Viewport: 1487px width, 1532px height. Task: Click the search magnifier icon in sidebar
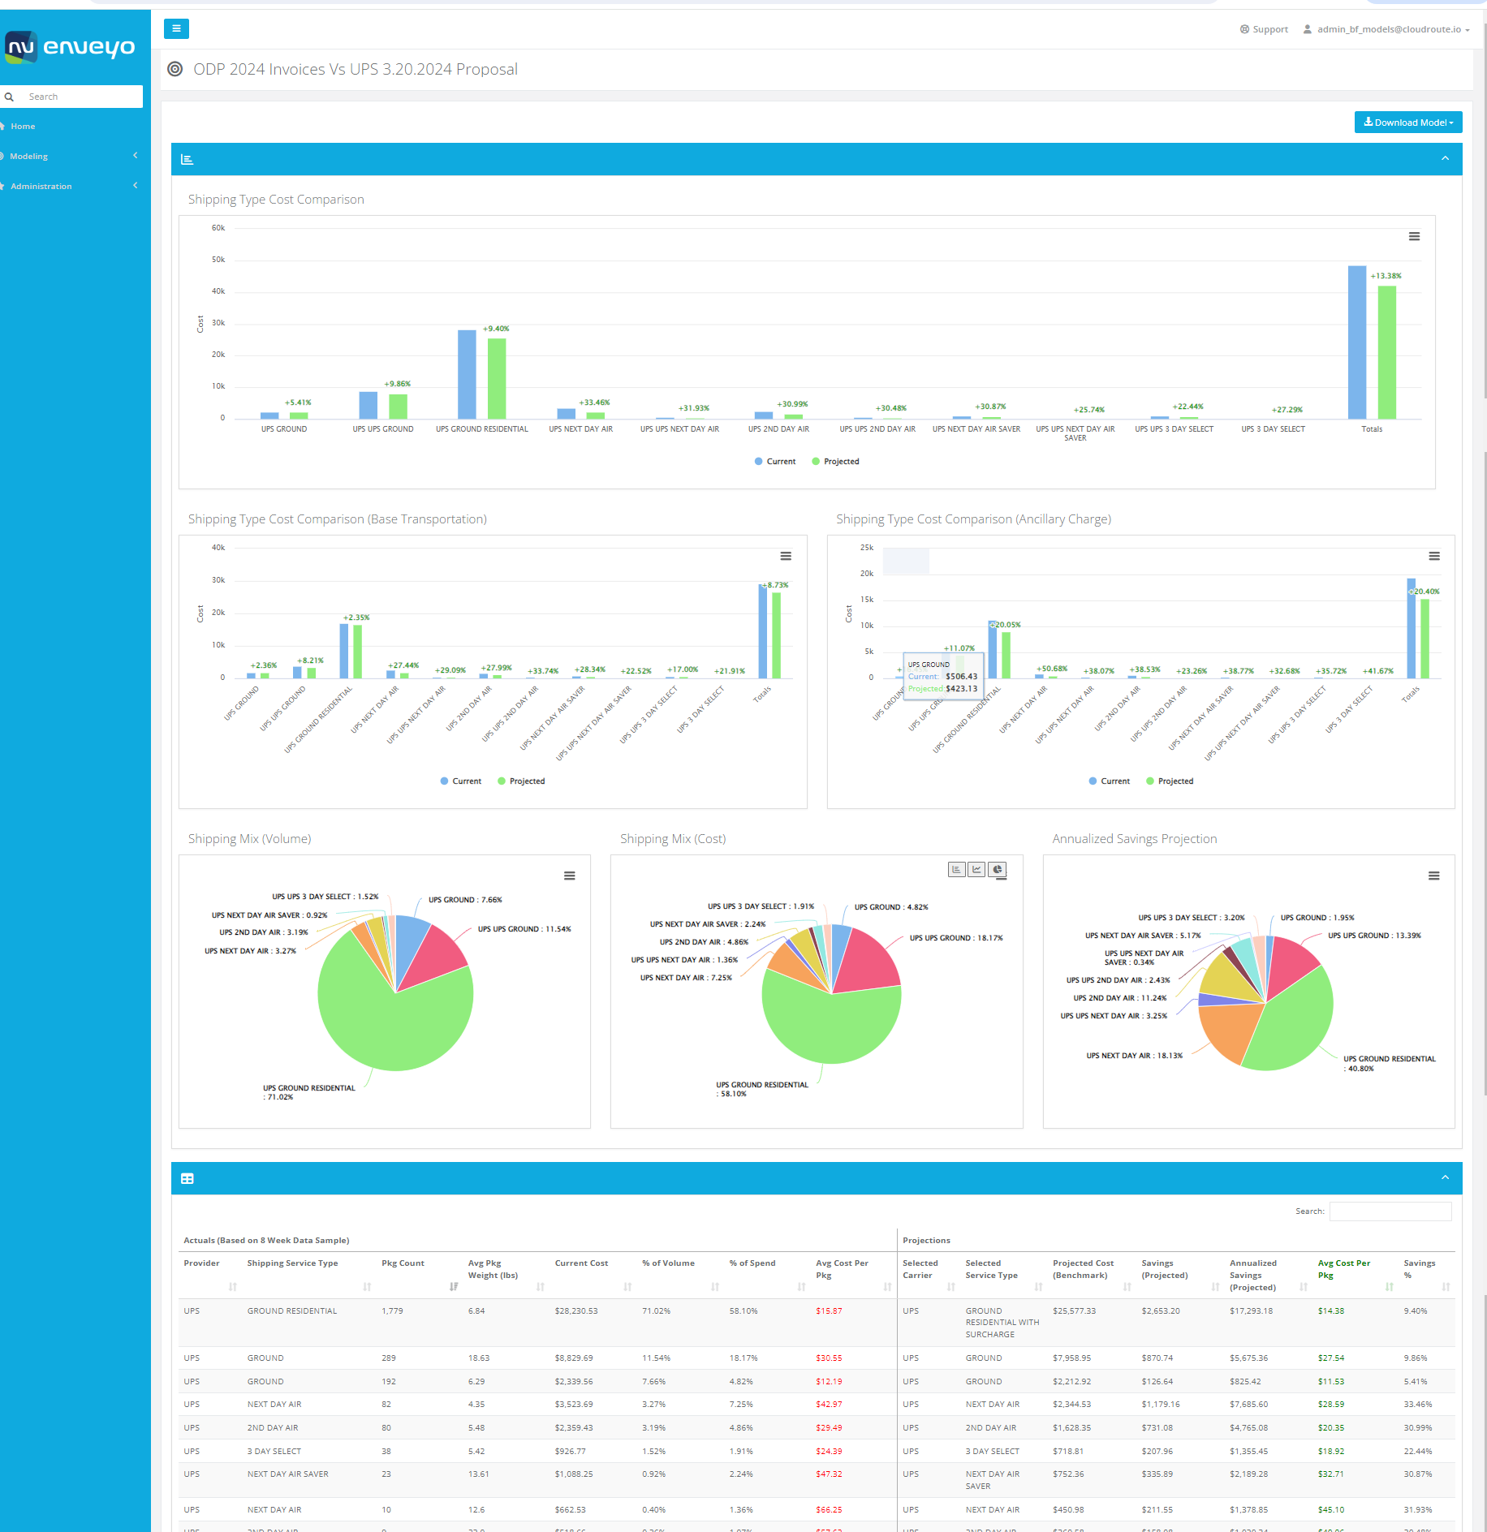pyautogui.click(x=10, y=97)
